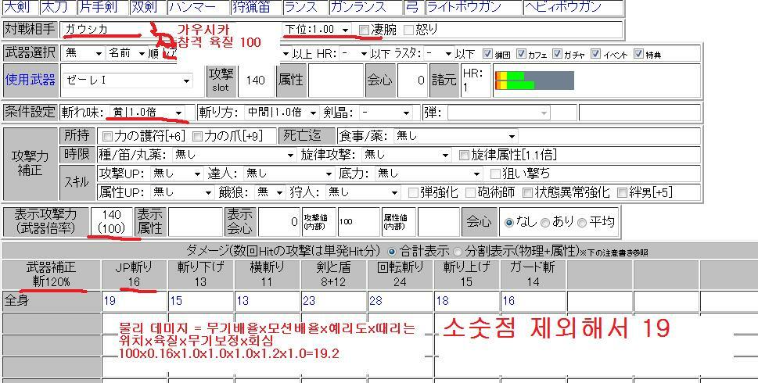Check the 力の護符[+6] option
This screenshot has height=383, width=758.
(x=107, y=136)
